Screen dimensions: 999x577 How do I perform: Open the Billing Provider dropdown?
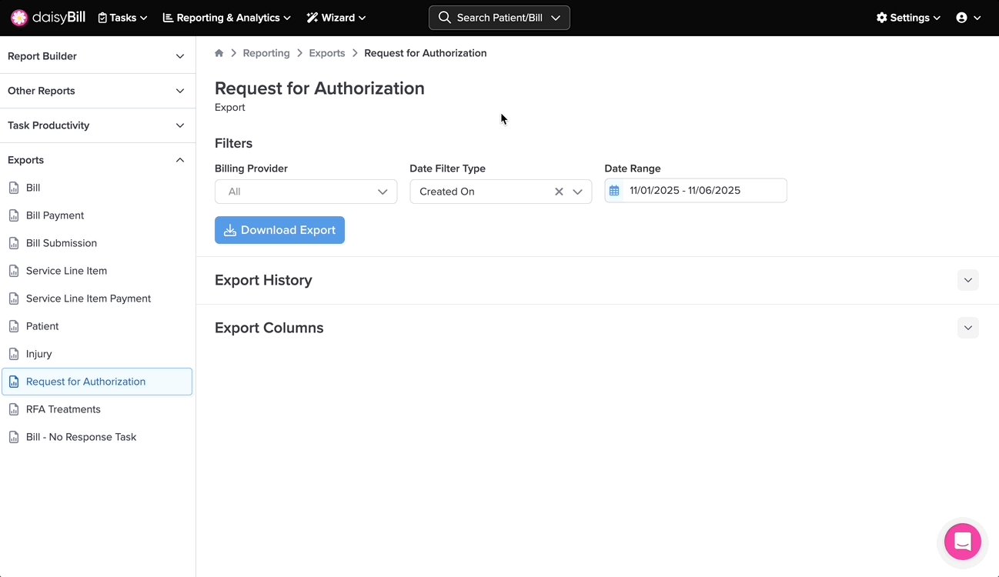coord(306,192)
